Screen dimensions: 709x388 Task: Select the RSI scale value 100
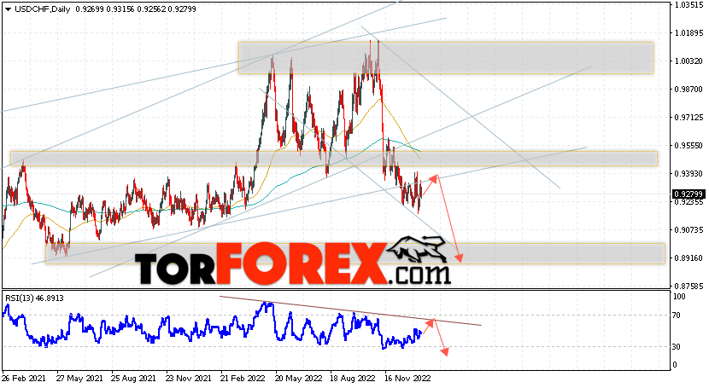679,297
